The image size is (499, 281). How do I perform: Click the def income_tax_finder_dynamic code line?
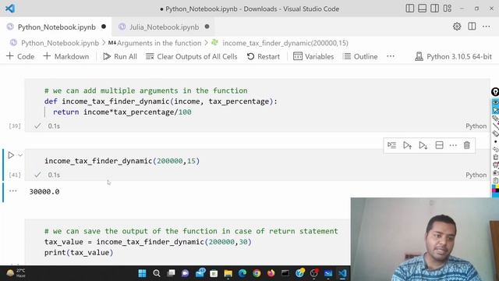click(x=161, y=101)
